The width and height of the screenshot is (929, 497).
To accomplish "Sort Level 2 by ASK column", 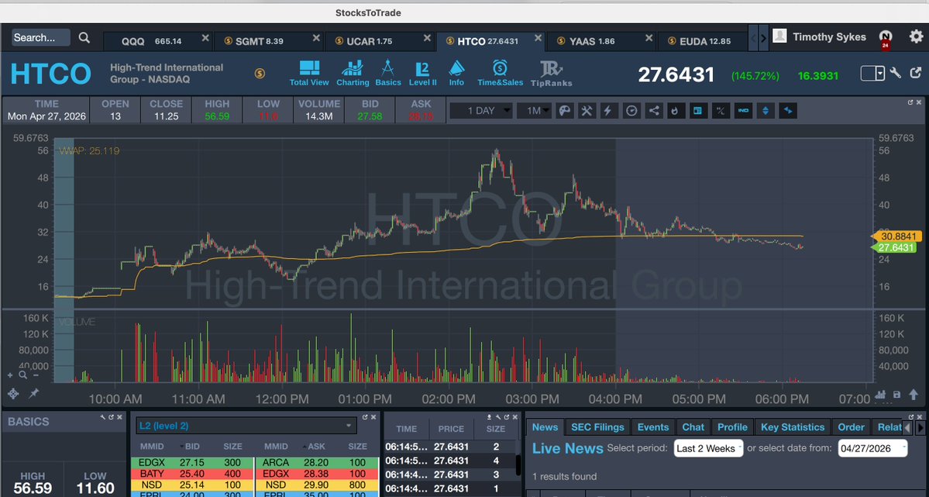I will (x=315, y=447).
